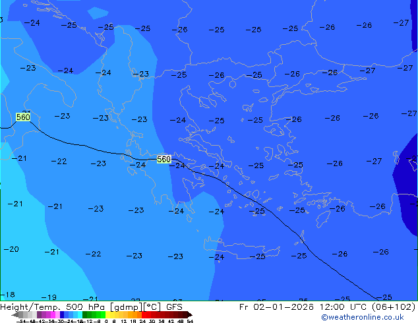418x323 pixels.
Task: Click the '12:00 UTC' time text
Action: (344, 307)
